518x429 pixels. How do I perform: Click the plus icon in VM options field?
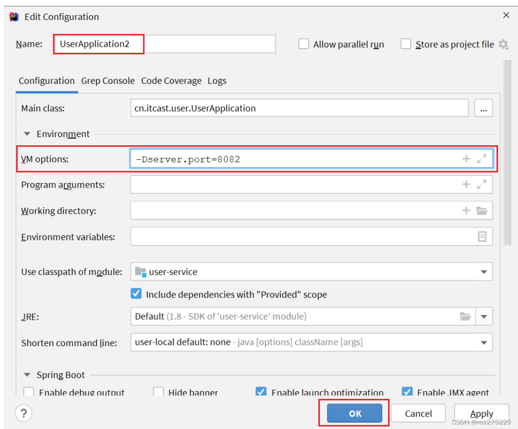pyautogui.click(x=466, y=159)
